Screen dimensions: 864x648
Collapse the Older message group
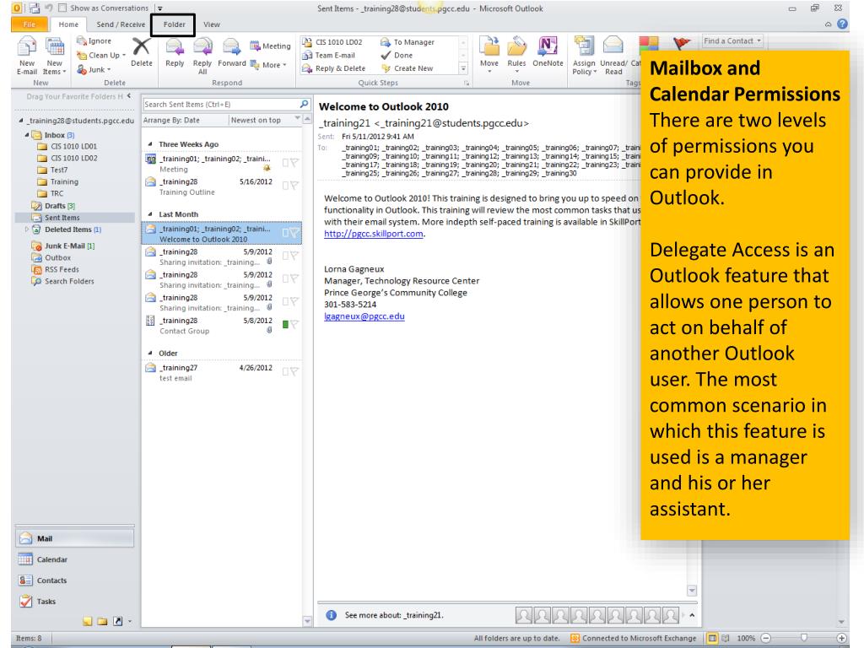[x=150, y=354]
